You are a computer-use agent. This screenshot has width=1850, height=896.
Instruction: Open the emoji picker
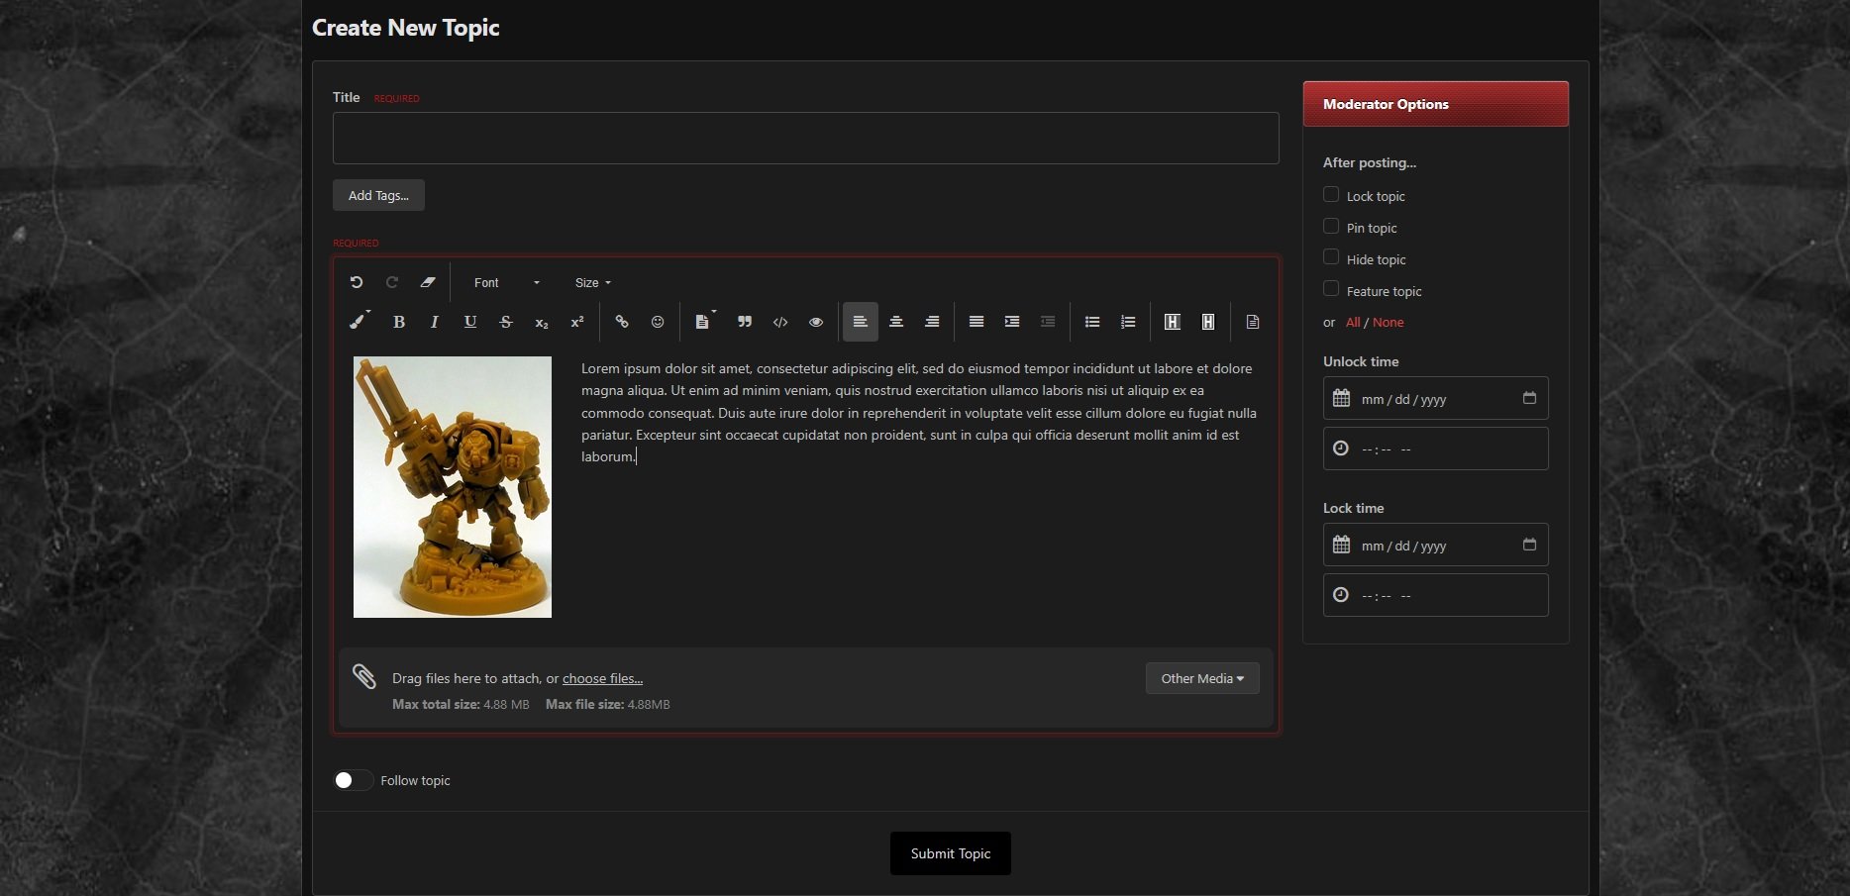[x=658, y=322]
